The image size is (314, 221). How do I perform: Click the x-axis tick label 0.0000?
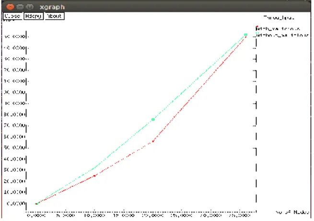(x=36, y=215)
